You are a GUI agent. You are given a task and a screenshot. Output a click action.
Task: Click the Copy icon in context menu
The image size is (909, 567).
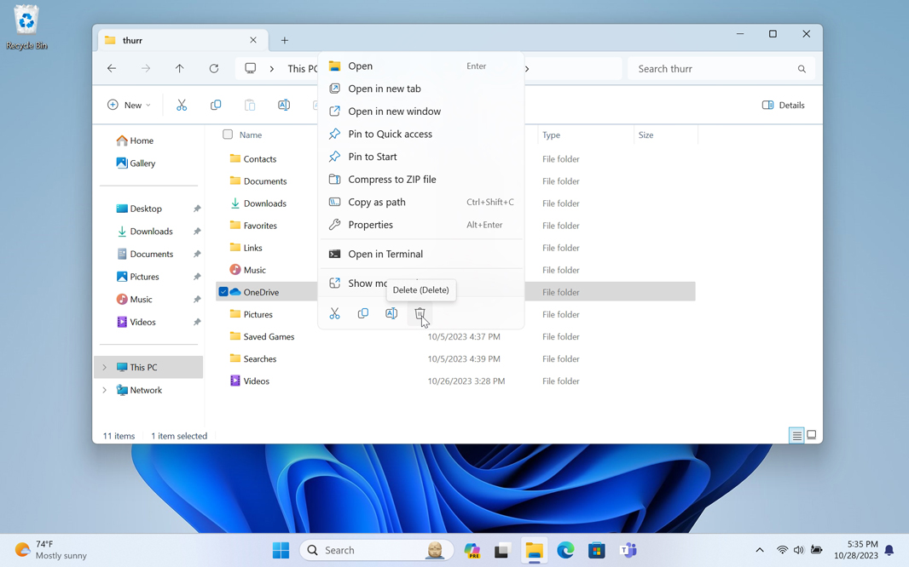pos(363,314)
